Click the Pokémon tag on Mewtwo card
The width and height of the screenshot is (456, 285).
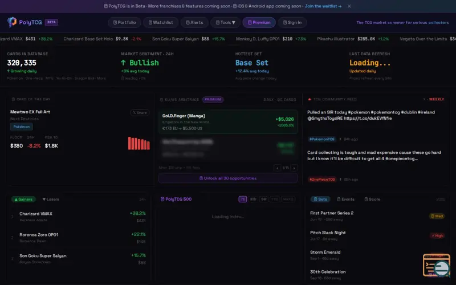tap(22, 127)
